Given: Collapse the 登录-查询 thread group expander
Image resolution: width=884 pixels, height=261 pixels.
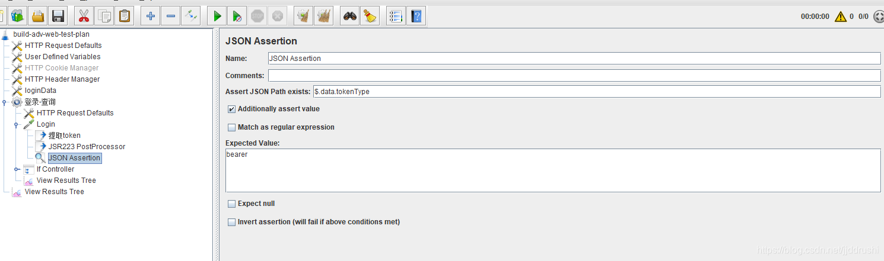Looking at the screenshot, I should (5, 102).
